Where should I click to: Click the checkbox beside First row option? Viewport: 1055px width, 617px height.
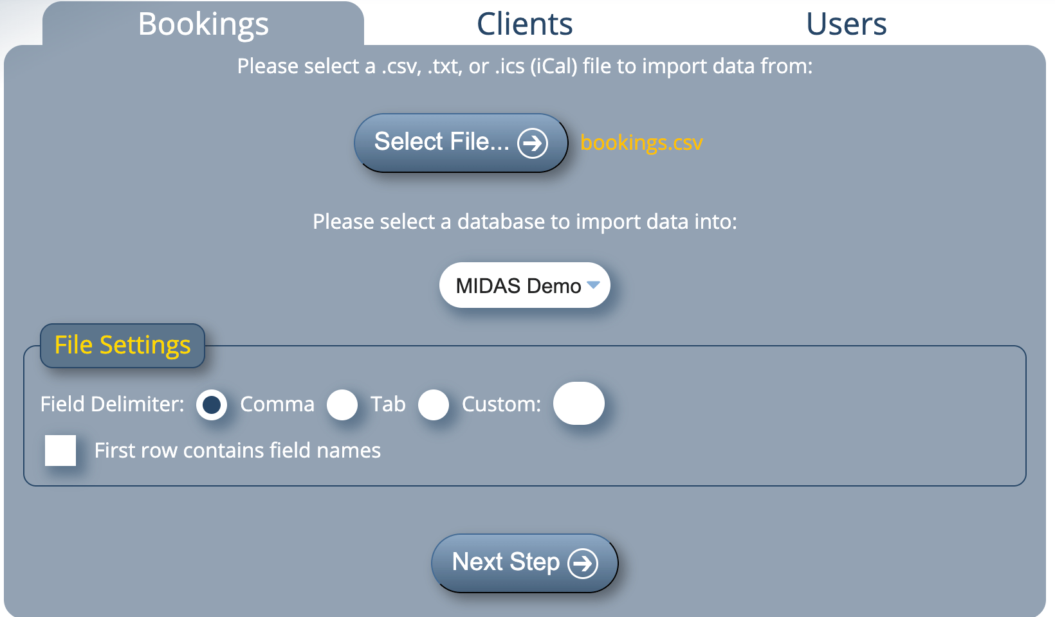pyautogui.click(x=60, y=451)
